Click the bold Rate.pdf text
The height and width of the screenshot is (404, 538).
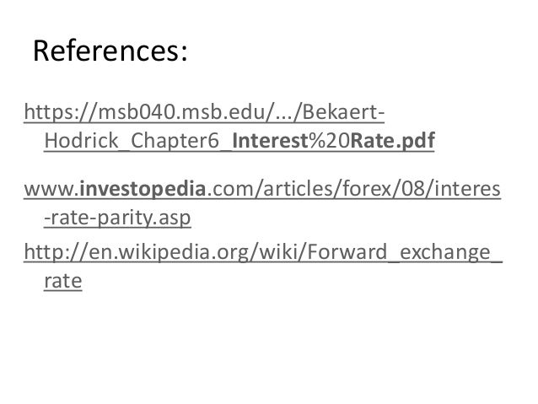pyautogui.click(x=392, y=140)
